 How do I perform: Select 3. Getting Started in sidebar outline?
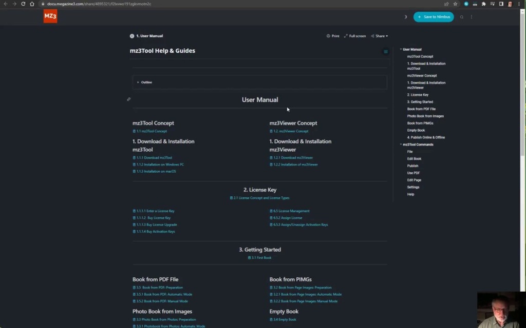(420, 102)
